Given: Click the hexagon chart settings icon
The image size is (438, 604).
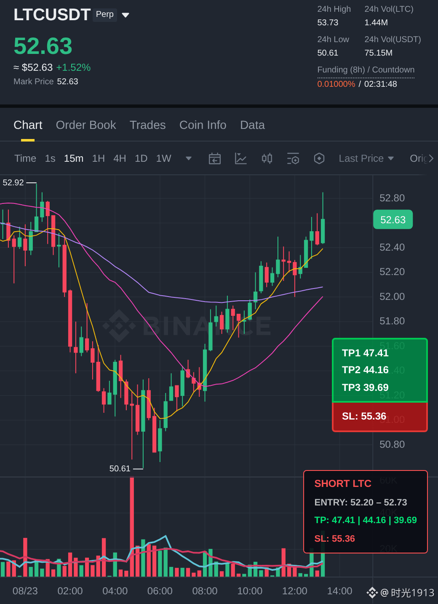Looking at the screenshot, I should pos(319,158).
